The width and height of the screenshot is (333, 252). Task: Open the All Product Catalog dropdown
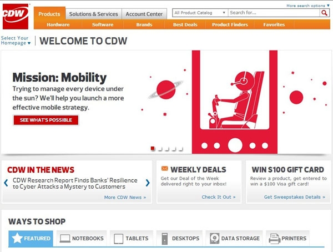[200, 13]
